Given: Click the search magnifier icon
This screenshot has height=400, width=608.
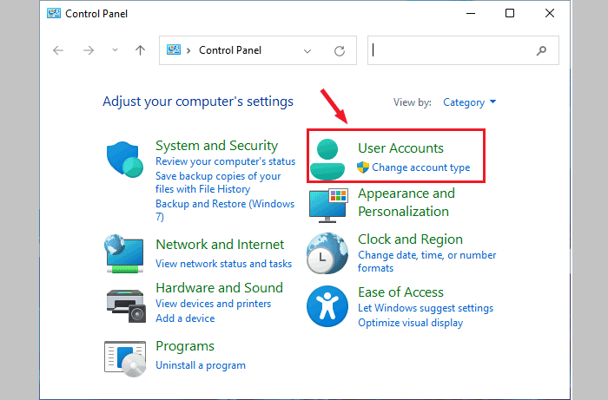Looking at the screenshot, I should (x=541, y=50).
